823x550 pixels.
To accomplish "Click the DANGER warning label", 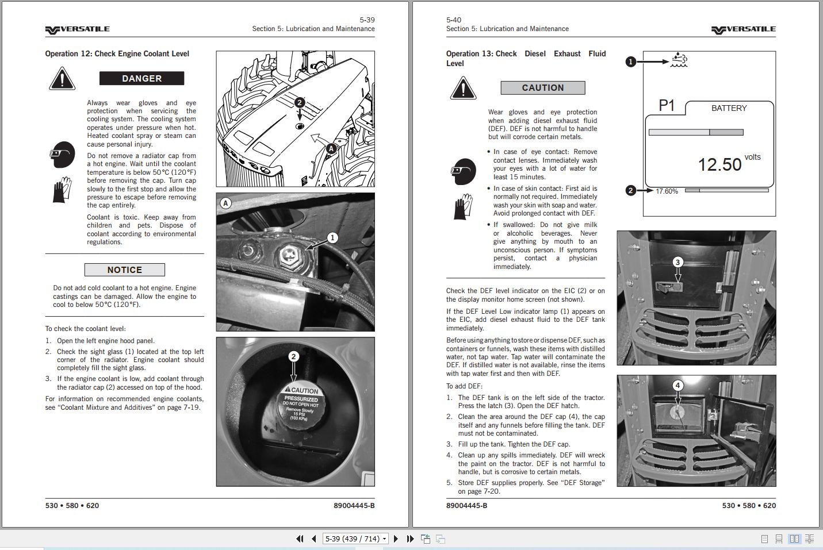I will tap(141, 78).
